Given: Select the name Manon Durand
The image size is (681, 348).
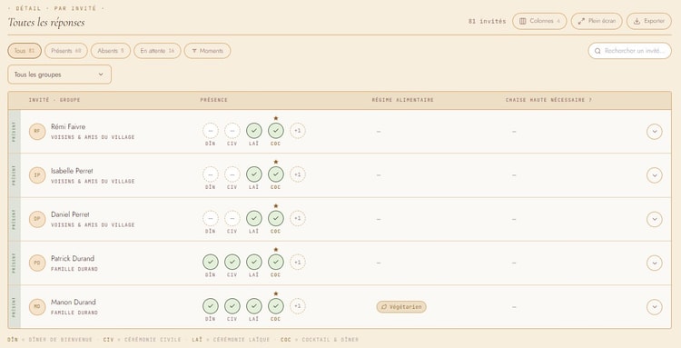Looking at the screenshot, I should pyautogui.click(x=74, y=303).
